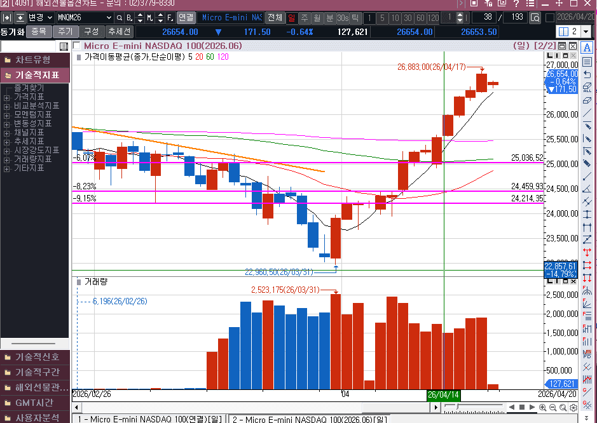Zoom in the chart with plus magnifier
The height and width of the screenshot is (423, 597).
tap(543, 407)
